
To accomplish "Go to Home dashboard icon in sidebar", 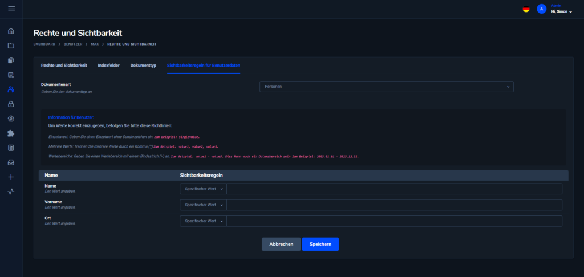I will [x=11, y=31].
